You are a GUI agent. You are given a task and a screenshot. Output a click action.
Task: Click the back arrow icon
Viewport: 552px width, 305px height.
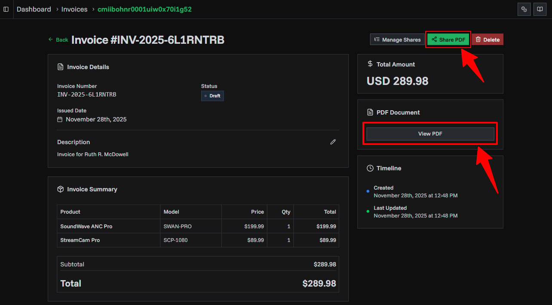point(51,39)
